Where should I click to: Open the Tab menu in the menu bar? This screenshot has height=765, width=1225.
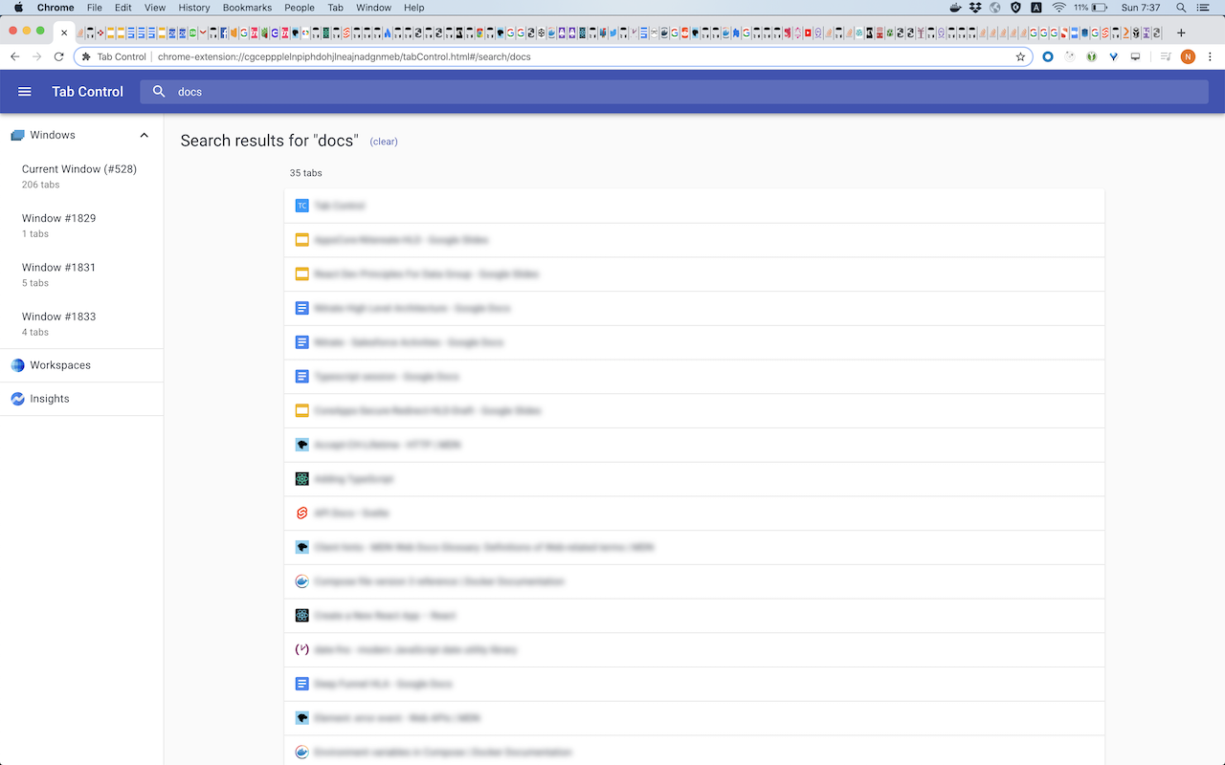[335, 8]
